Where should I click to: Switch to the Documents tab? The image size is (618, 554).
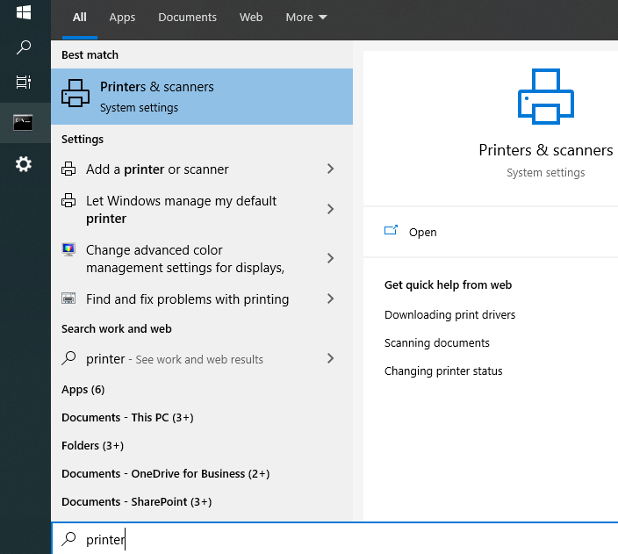187,18
